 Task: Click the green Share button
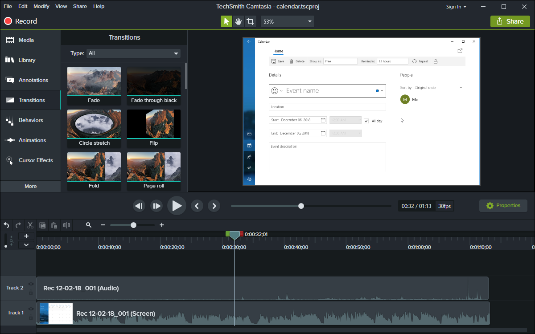pos(510,21)
